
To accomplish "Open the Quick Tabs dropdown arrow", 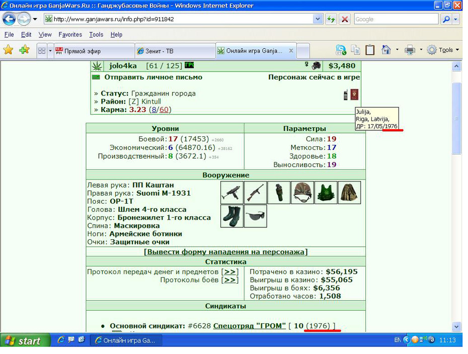I will pyautogui.click(x=50, y=51).
